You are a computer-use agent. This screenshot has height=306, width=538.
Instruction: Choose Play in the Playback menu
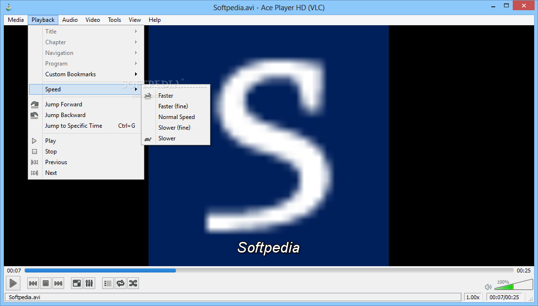86,141
